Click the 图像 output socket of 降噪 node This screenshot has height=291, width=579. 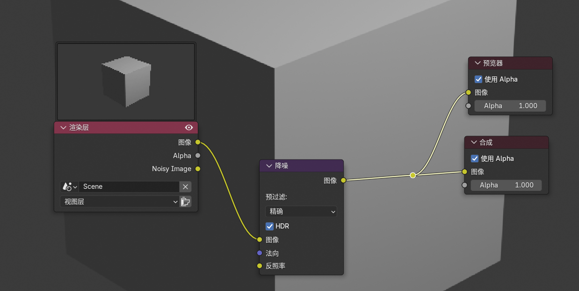click(343, 180)
